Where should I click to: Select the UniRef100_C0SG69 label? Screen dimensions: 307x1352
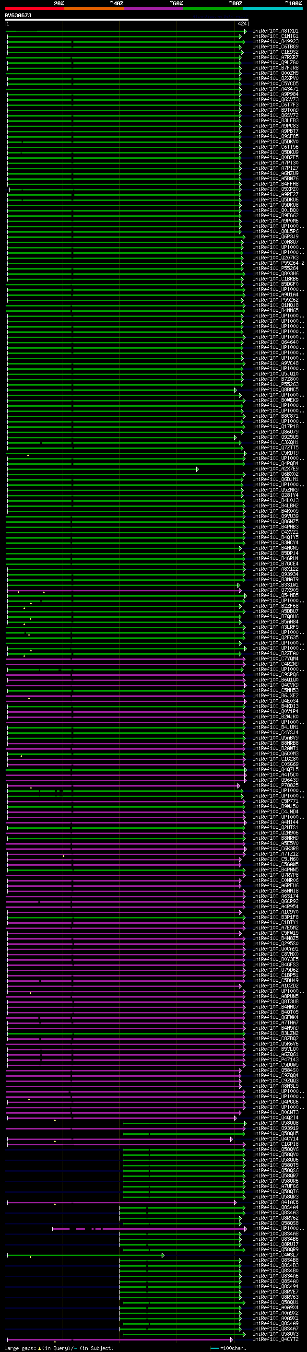[x=275, y=764]
